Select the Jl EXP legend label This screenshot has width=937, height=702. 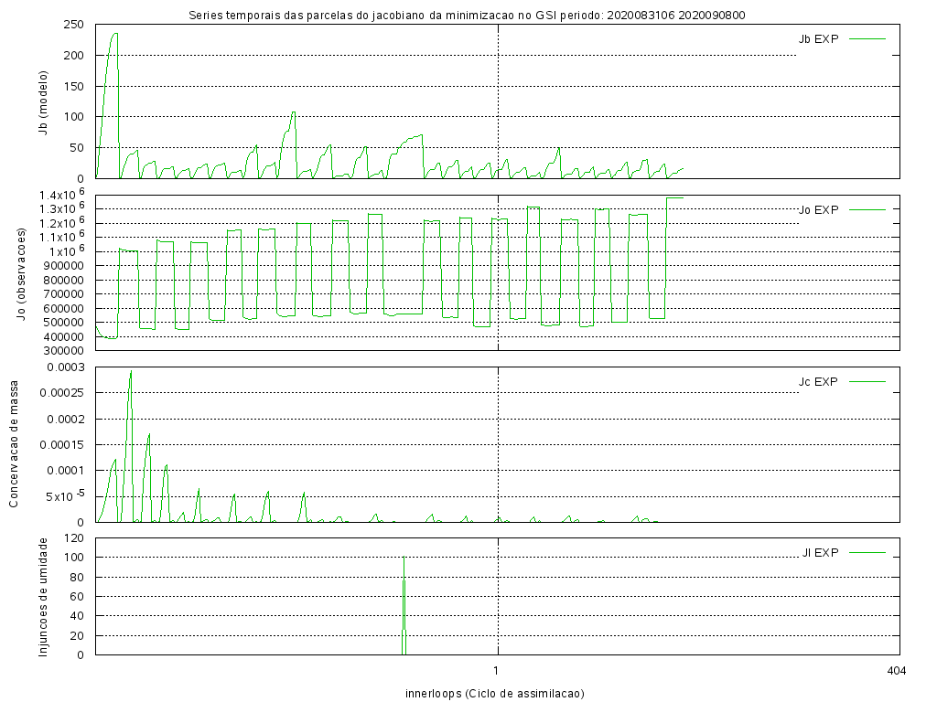point(820,552)
